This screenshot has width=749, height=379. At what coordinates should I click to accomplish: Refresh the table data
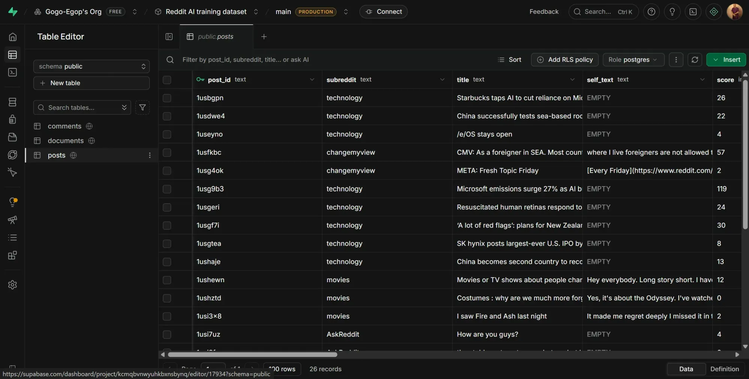click(x=695, y=60)
